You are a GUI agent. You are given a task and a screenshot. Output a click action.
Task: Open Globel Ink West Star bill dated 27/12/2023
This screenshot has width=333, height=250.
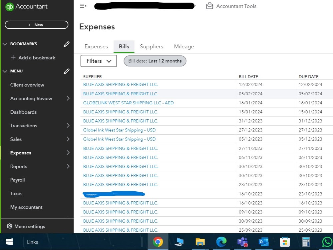pyautogui.click(x=119, y=130)
